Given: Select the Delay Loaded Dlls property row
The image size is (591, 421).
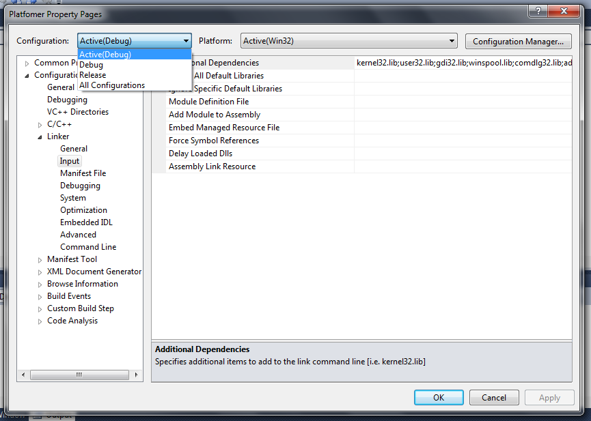Looking at the screenshot, I should (x=200, y=154).
